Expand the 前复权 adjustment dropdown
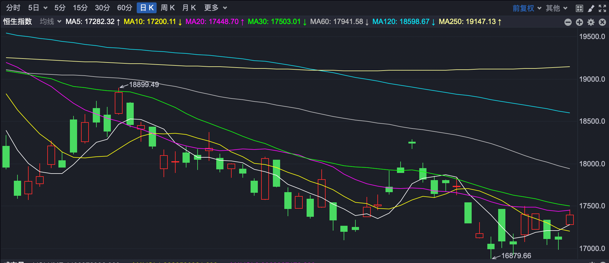This screenshot has width=609, height=263. (527, 8)
